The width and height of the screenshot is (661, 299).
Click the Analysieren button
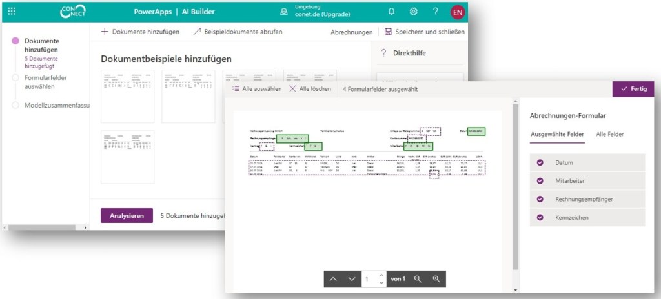[127, 216]
